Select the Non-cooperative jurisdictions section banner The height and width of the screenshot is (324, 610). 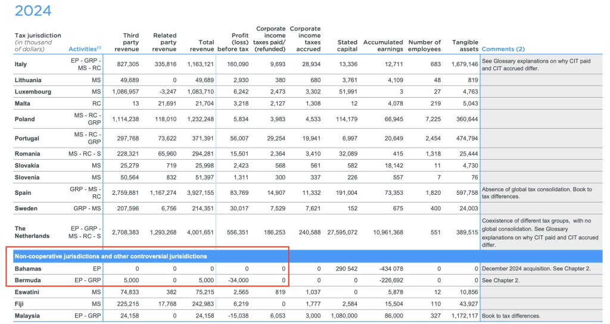click(110, 256)
